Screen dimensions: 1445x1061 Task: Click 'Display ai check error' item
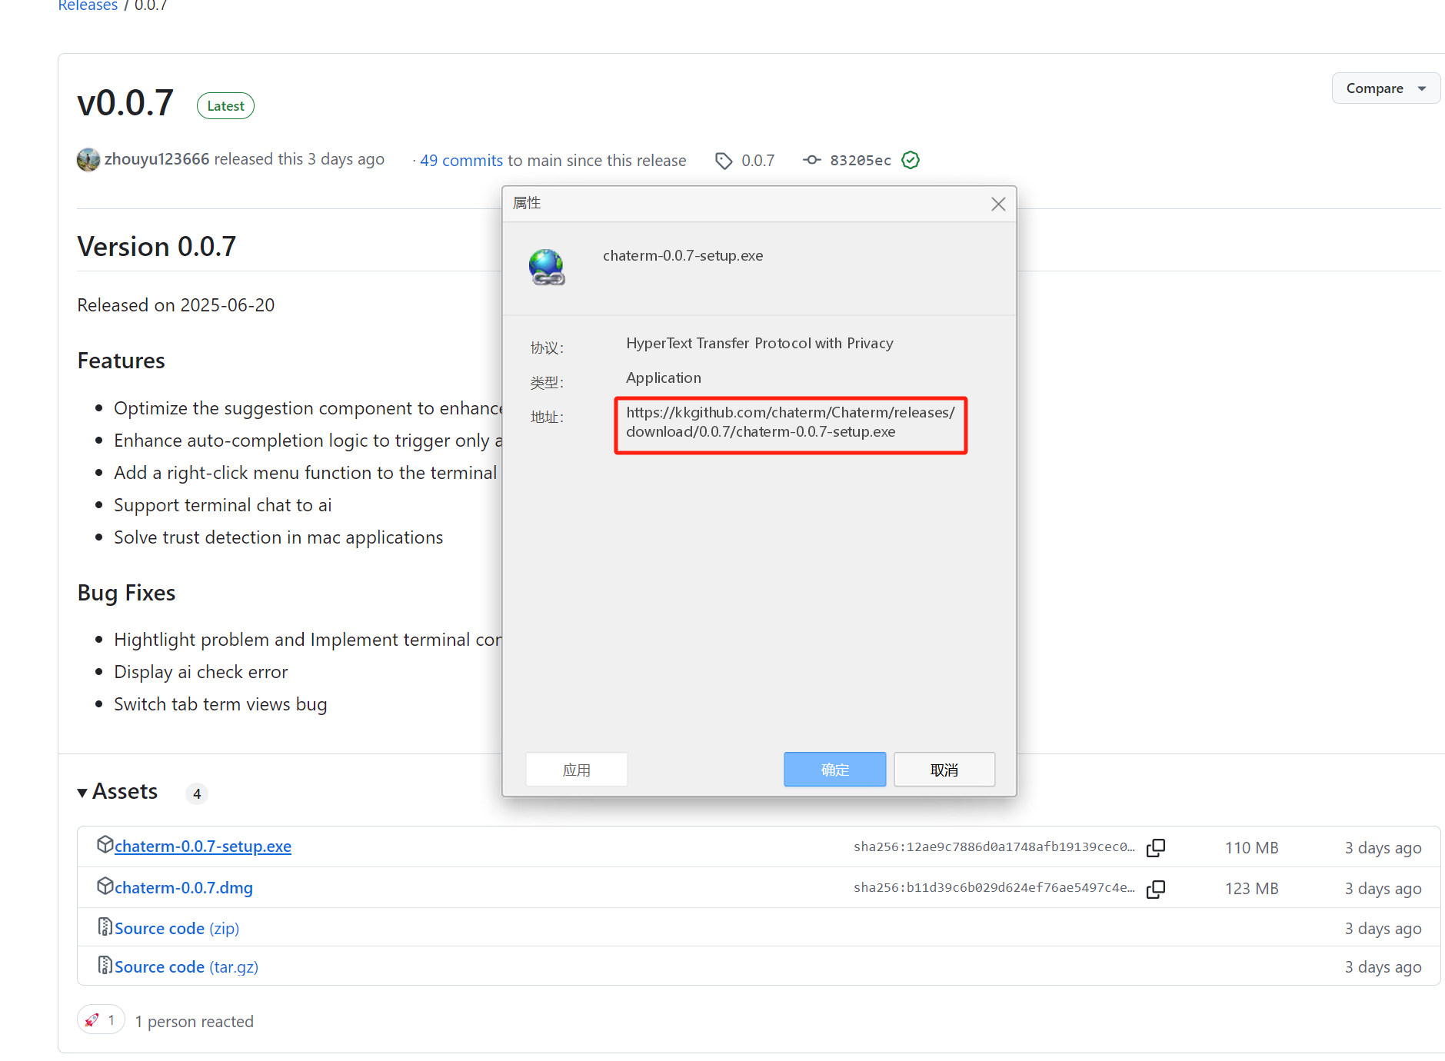(x=201, y=672)
